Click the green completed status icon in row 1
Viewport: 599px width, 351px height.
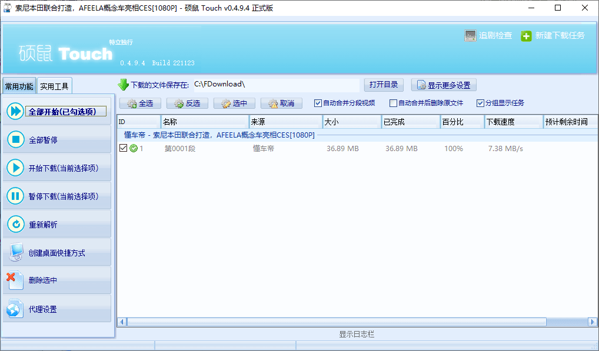pos(134,148)
